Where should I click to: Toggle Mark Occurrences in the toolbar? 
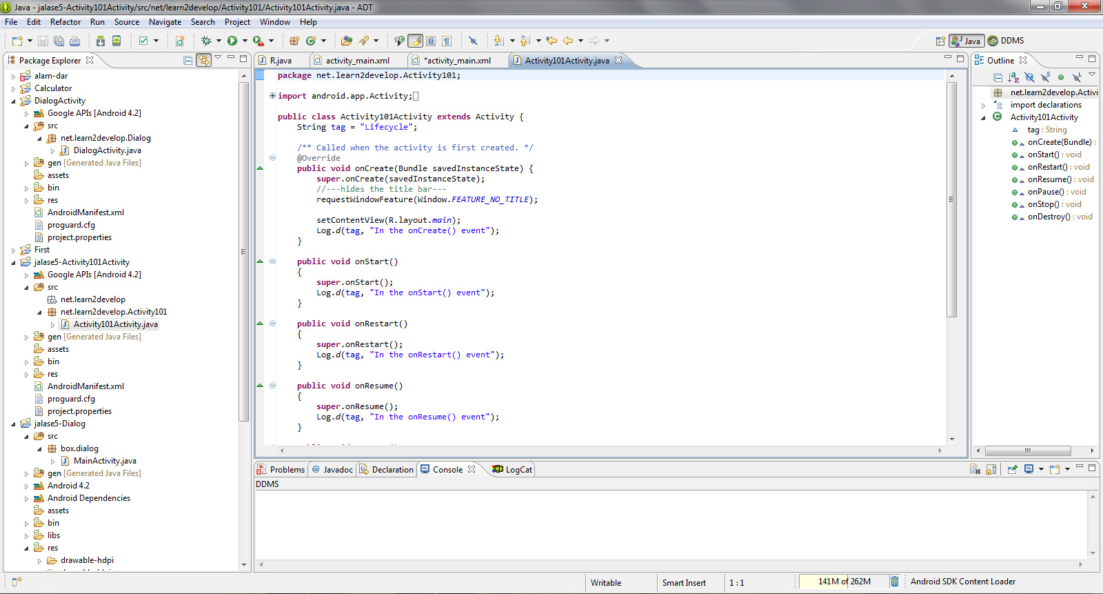415,41
